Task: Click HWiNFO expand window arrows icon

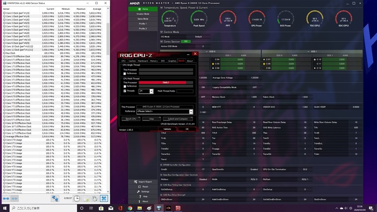Action: tap(6, 198)
